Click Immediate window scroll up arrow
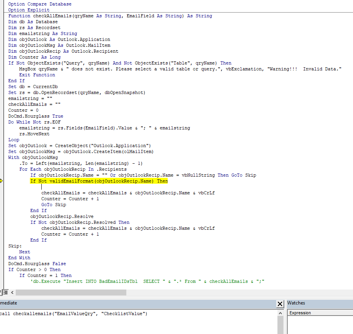Screen dimensions: 353x334 (x=280, y=313)
